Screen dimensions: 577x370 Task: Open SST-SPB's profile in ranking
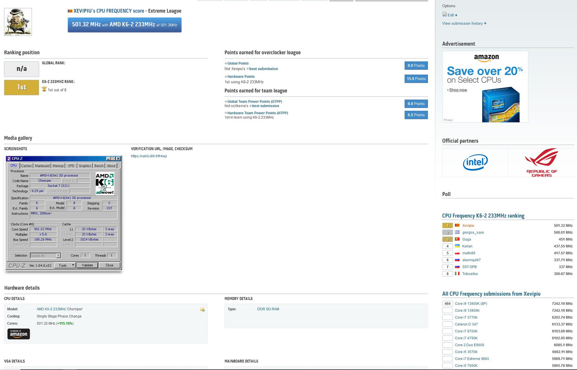(470, 267)
